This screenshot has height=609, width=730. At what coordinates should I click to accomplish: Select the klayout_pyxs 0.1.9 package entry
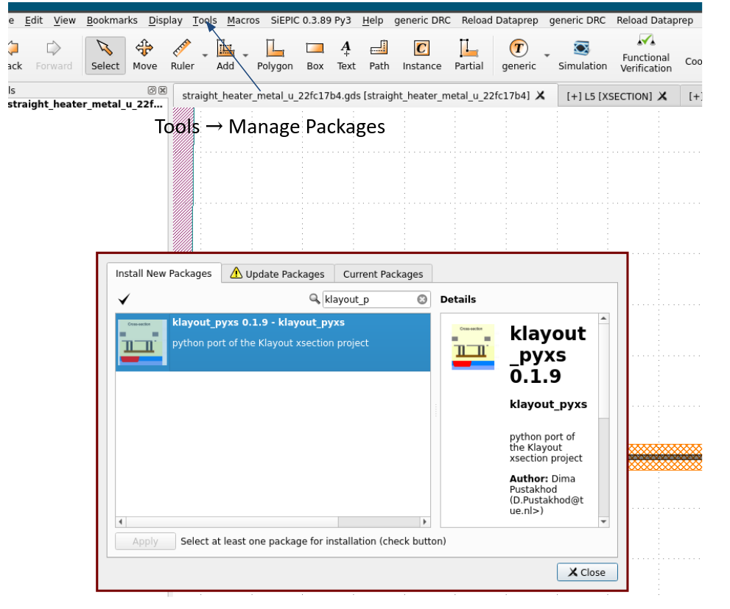[273, 342]
